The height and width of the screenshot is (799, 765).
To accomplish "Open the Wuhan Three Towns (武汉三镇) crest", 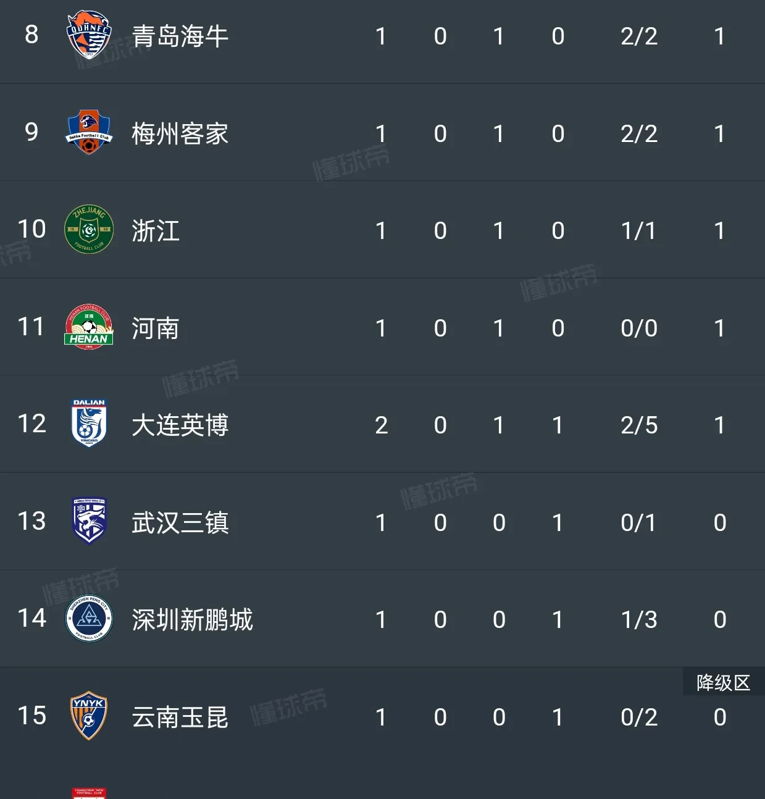I will tap(89, 521).
